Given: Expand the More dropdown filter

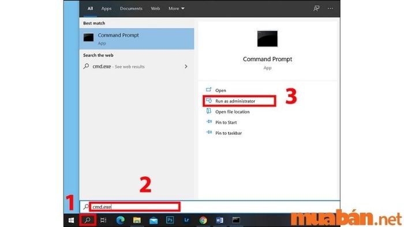Looking at the screenshot, I should (177, 9).
